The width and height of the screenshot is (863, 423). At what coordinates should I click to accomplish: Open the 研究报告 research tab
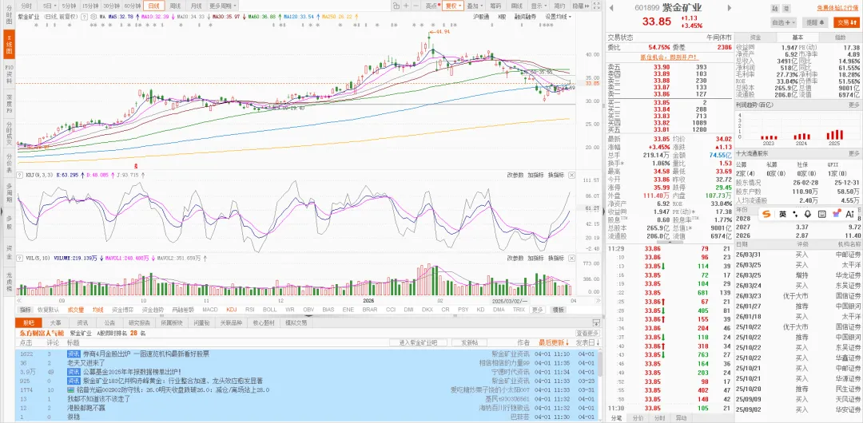point(139,323)
